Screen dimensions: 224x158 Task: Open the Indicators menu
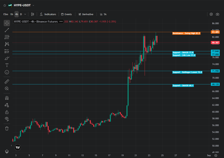(x=48, y=14)
